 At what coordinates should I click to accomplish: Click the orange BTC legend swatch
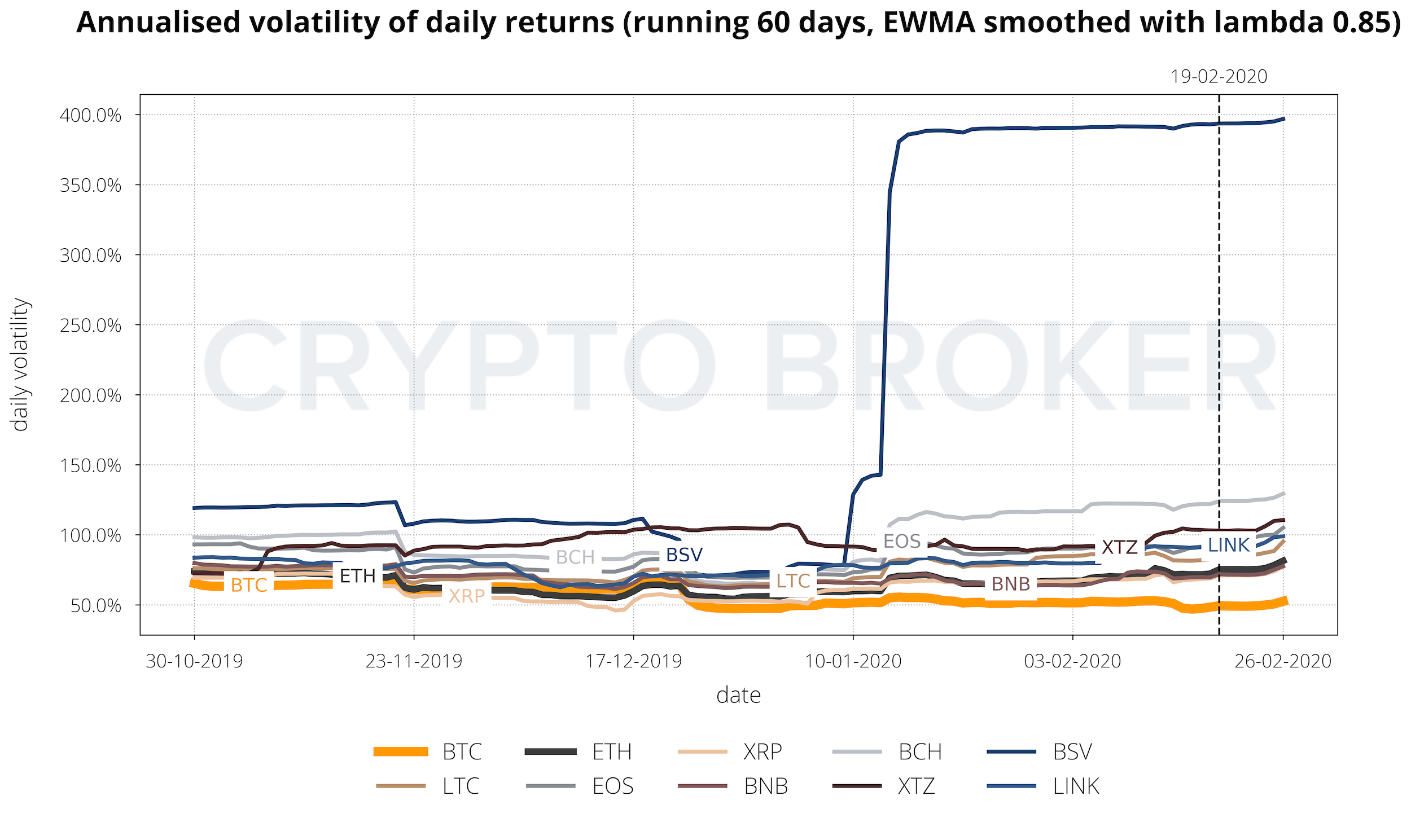(401, 751)
